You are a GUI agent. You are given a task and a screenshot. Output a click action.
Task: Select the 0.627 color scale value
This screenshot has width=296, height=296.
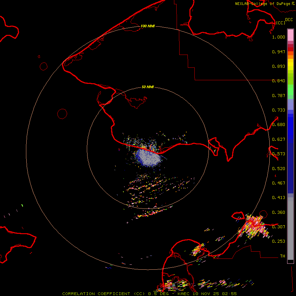click(279, 139)
